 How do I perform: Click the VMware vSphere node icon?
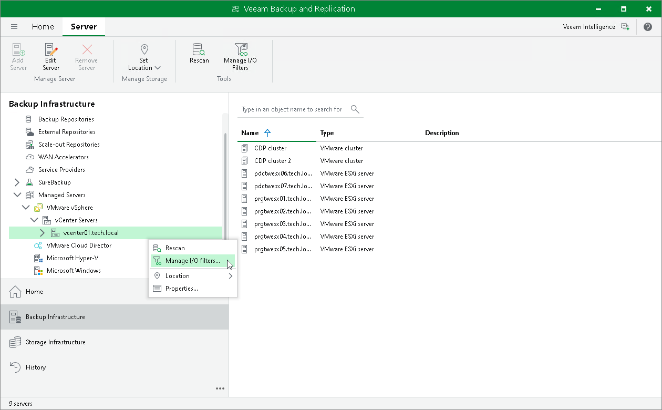point(38,208)
